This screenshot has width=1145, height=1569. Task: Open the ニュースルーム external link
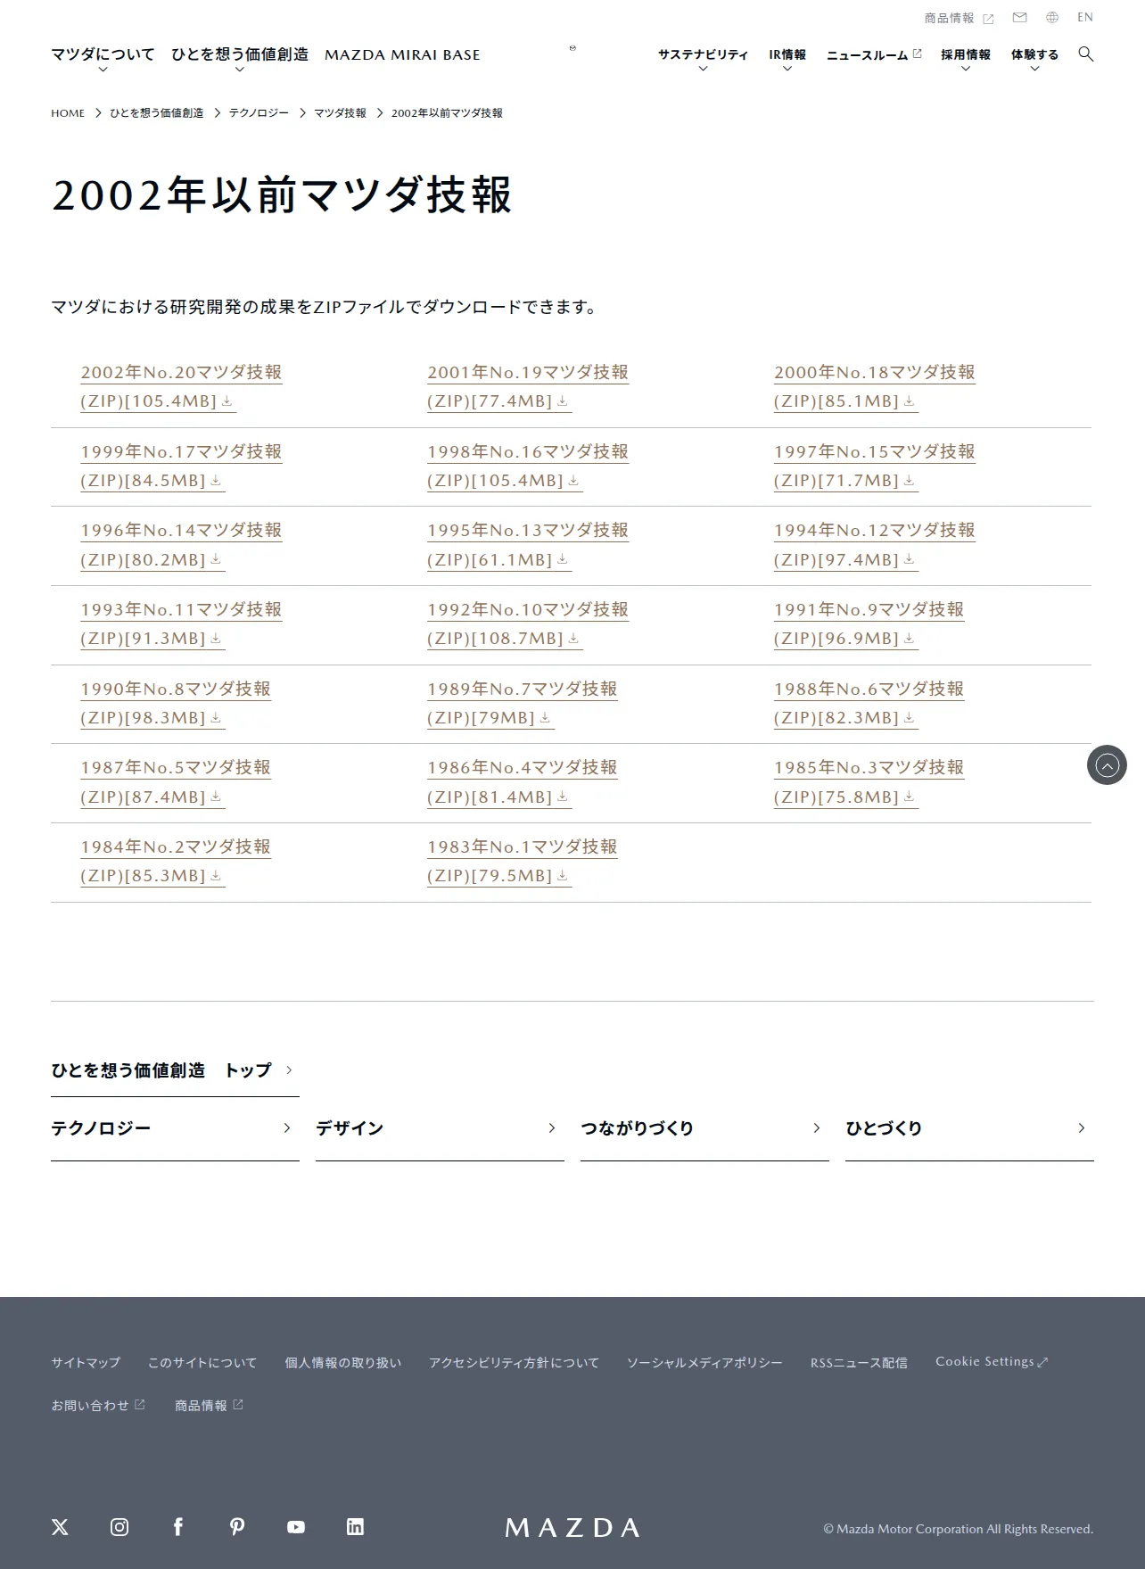(874, 55)
